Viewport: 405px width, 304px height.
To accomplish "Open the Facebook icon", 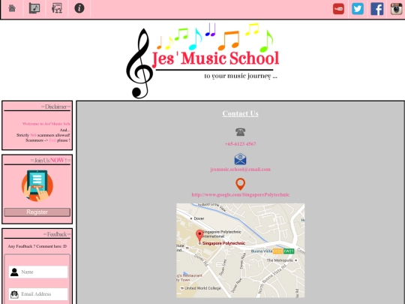I will pos(376,9).
